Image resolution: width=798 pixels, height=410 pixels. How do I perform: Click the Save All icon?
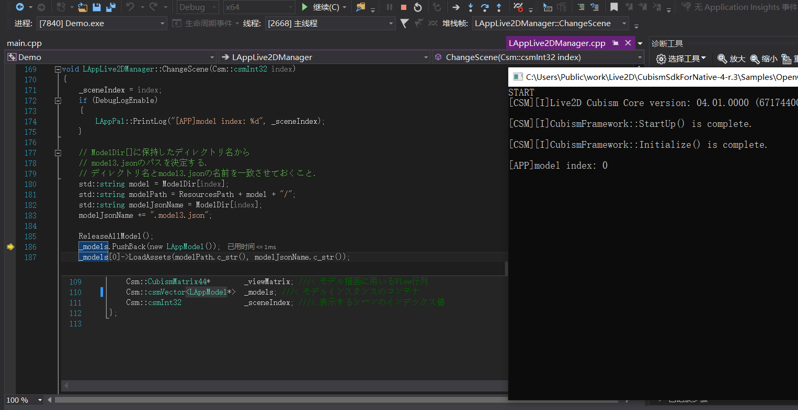click(x=110, y=7)
